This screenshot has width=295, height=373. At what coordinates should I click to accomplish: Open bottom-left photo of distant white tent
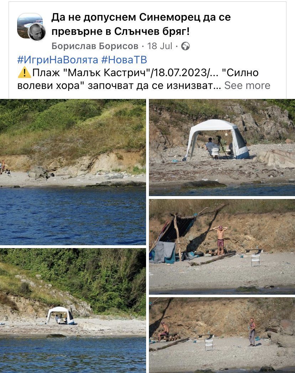(x=73, y=311)
